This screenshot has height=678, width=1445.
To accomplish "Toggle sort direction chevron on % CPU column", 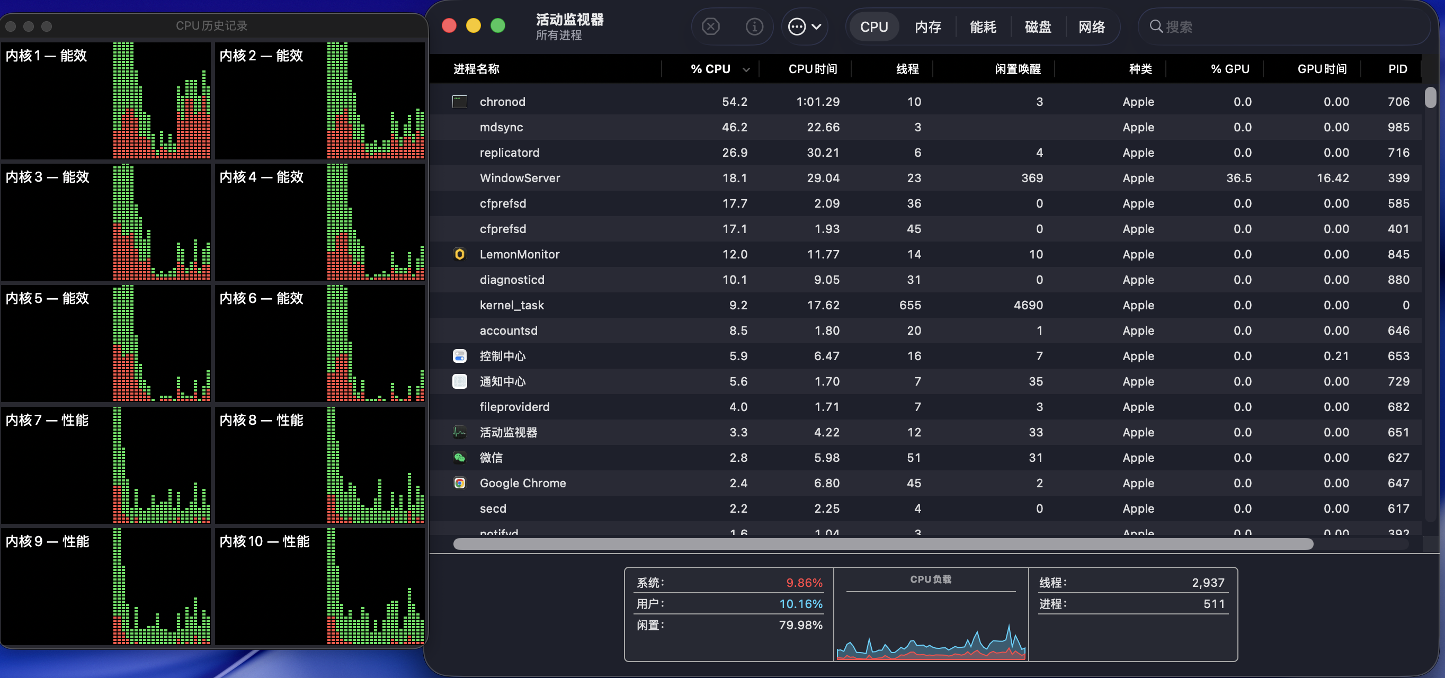I will pos(746,69).
